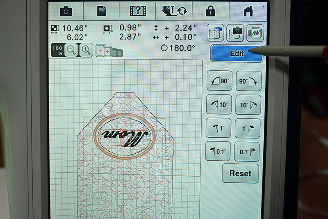Open the document page icon
This screenshot has width=328, height=219.
point(101,11)
